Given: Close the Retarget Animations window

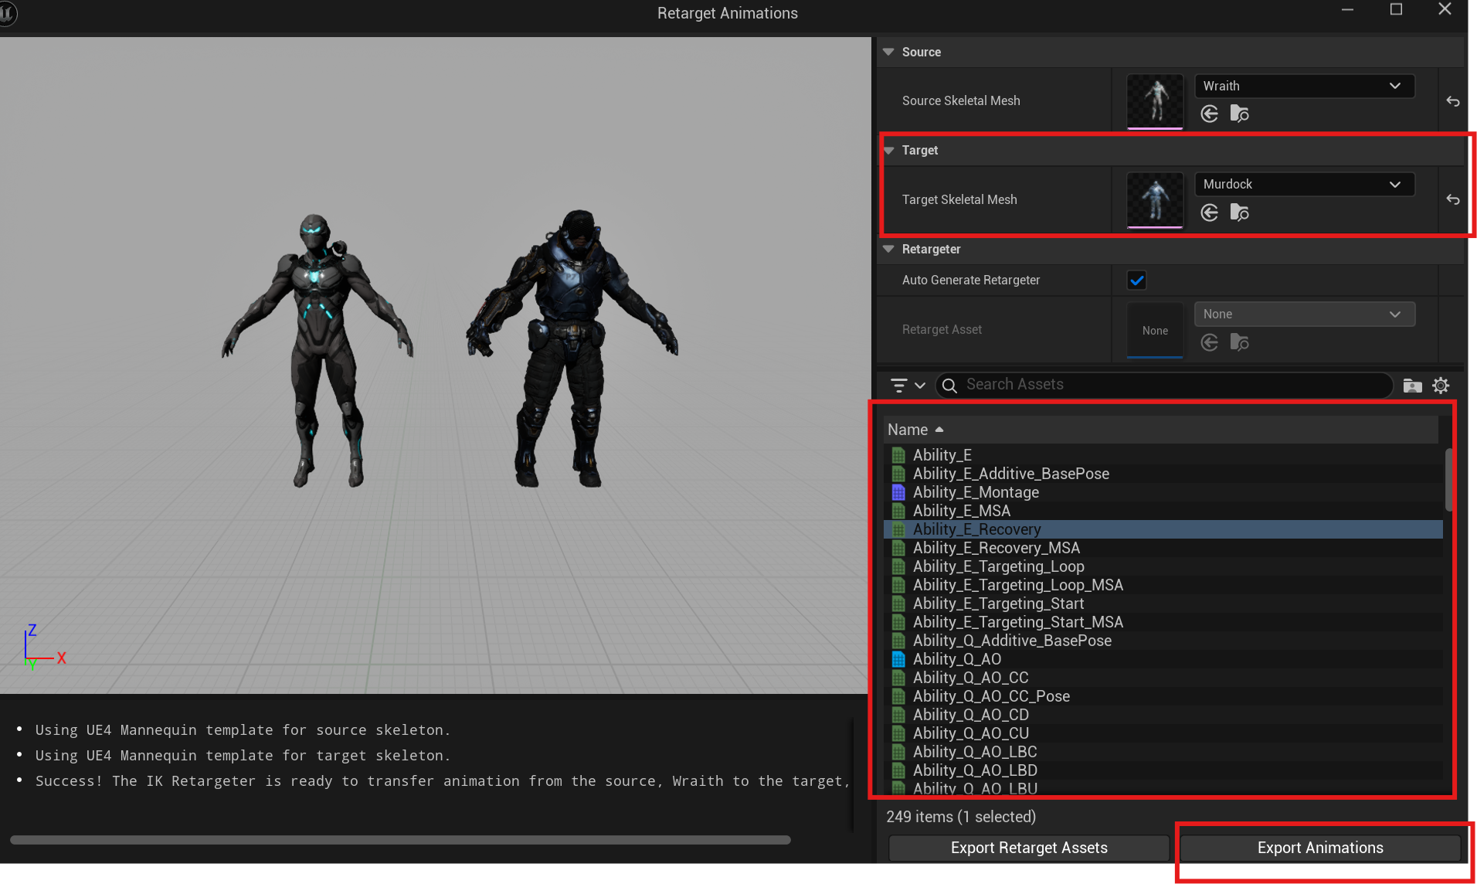Looking at the screenshot, I should click(1445, 10).
